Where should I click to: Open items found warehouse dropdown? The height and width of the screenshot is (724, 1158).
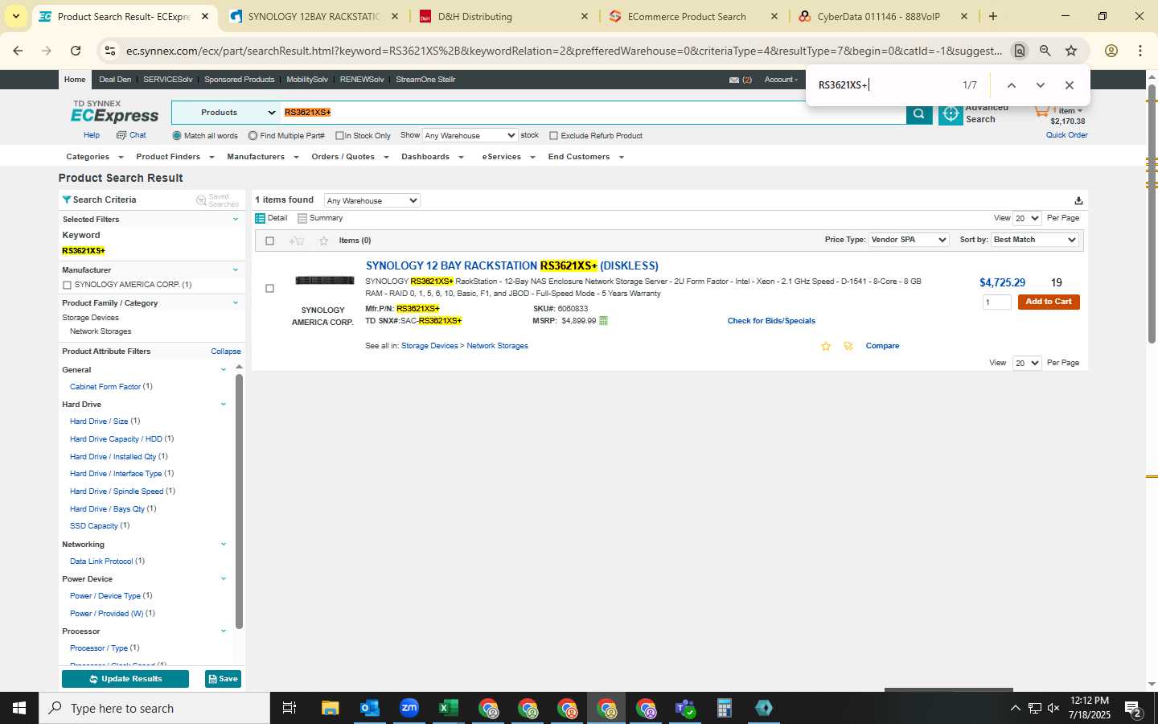pos(372,200)
